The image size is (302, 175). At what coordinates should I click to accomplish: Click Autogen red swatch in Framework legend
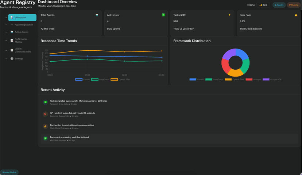tap(249, 79)
